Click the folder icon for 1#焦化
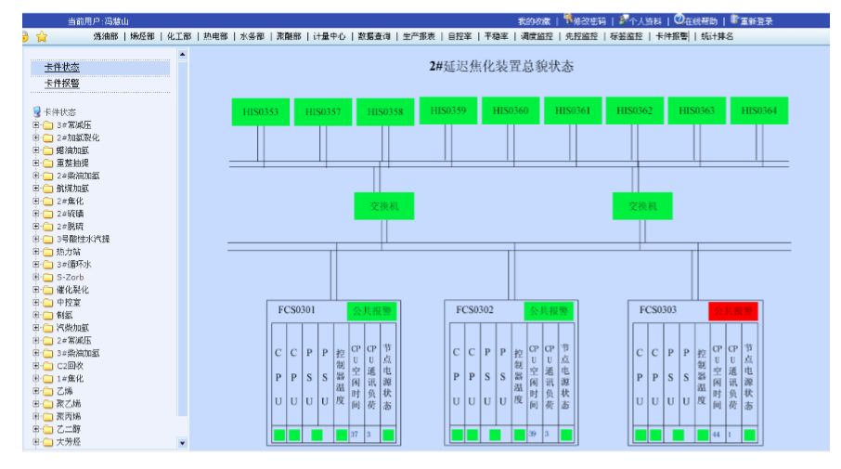Image resolution: width=841 pixels, height=469 pixels. tap(47, 378)
